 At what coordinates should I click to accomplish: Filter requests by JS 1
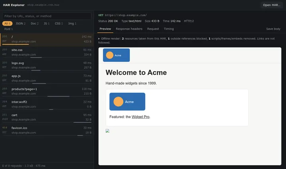46,23
